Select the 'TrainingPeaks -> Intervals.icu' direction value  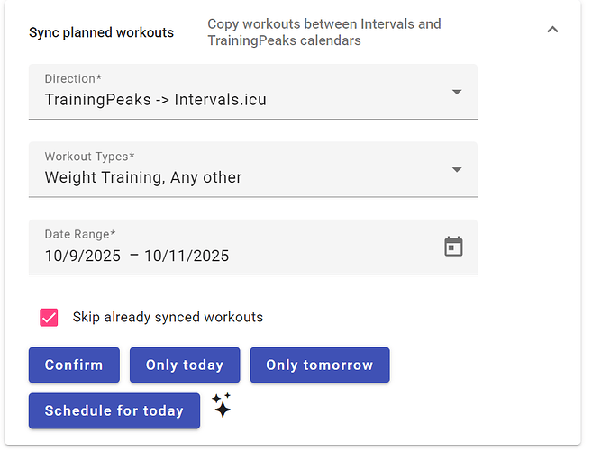tap(155, 100)
